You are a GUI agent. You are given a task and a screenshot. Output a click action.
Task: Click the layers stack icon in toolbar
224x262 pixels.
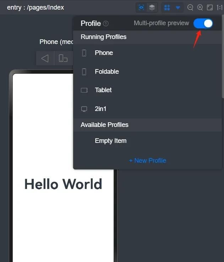(152, 7)
